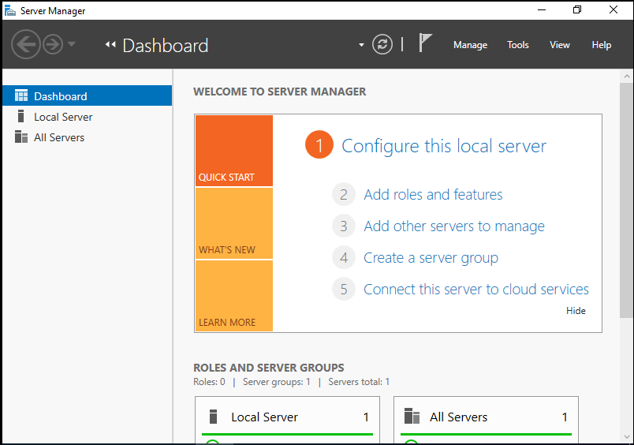Open the notifications flag icon
This screenshot has height=445, width=634.
pos(425,44)
